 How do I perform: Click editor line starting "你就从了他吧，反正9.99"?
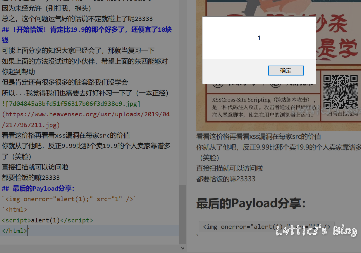click(86, 151)
